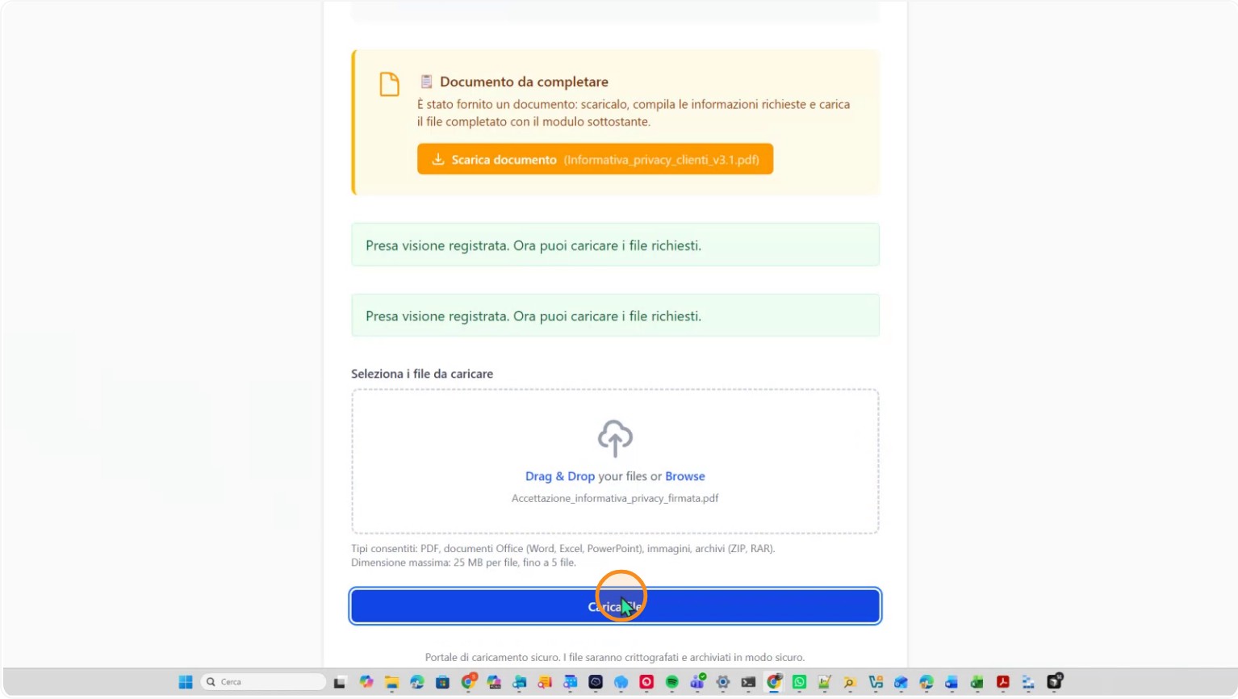Open Adobe Acrobat from the taskbar

[x=1003, y=682]
